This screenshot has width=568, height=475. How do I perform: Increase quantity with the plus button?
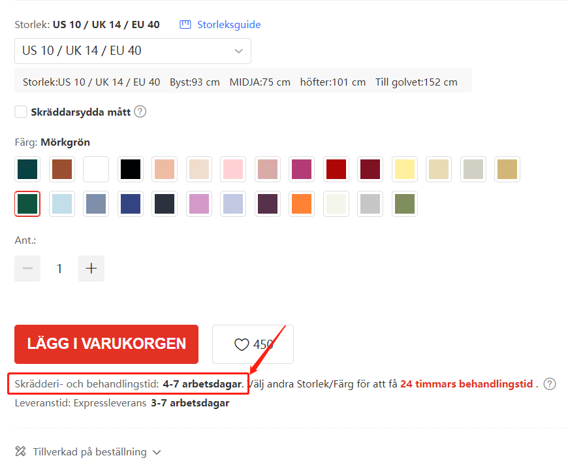tap(91, 269)
